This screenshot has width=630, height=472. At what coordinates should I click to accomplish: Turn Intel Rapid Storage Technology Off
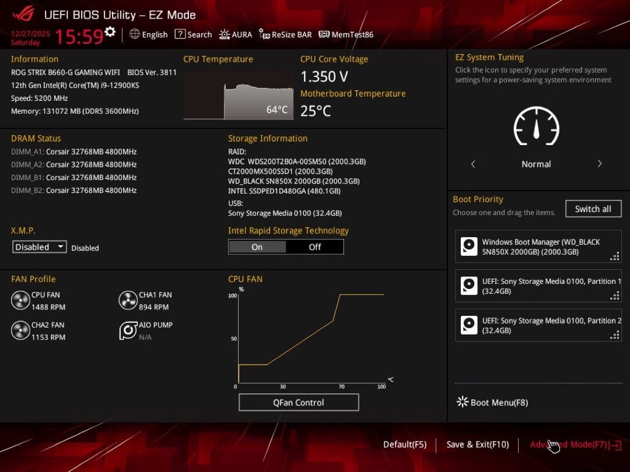(x=314, y=247)
